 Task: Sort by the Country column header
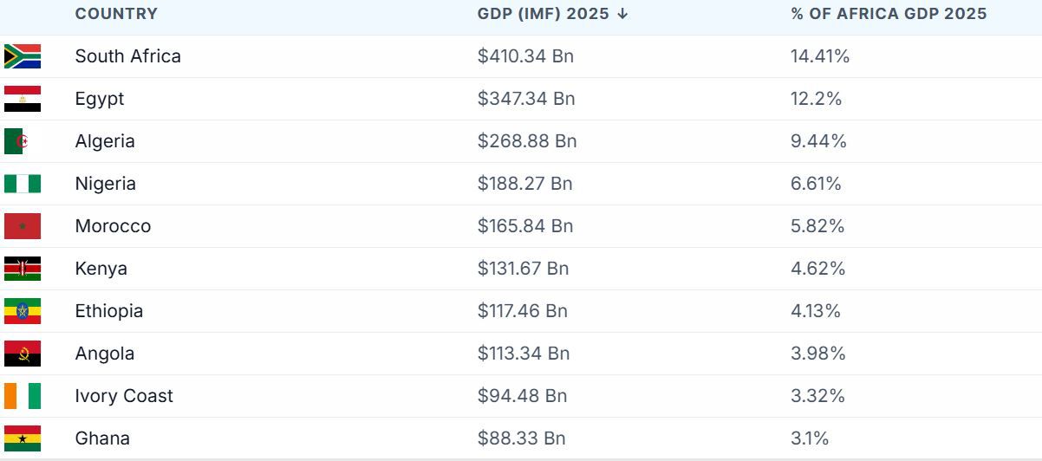coord(116,14)
